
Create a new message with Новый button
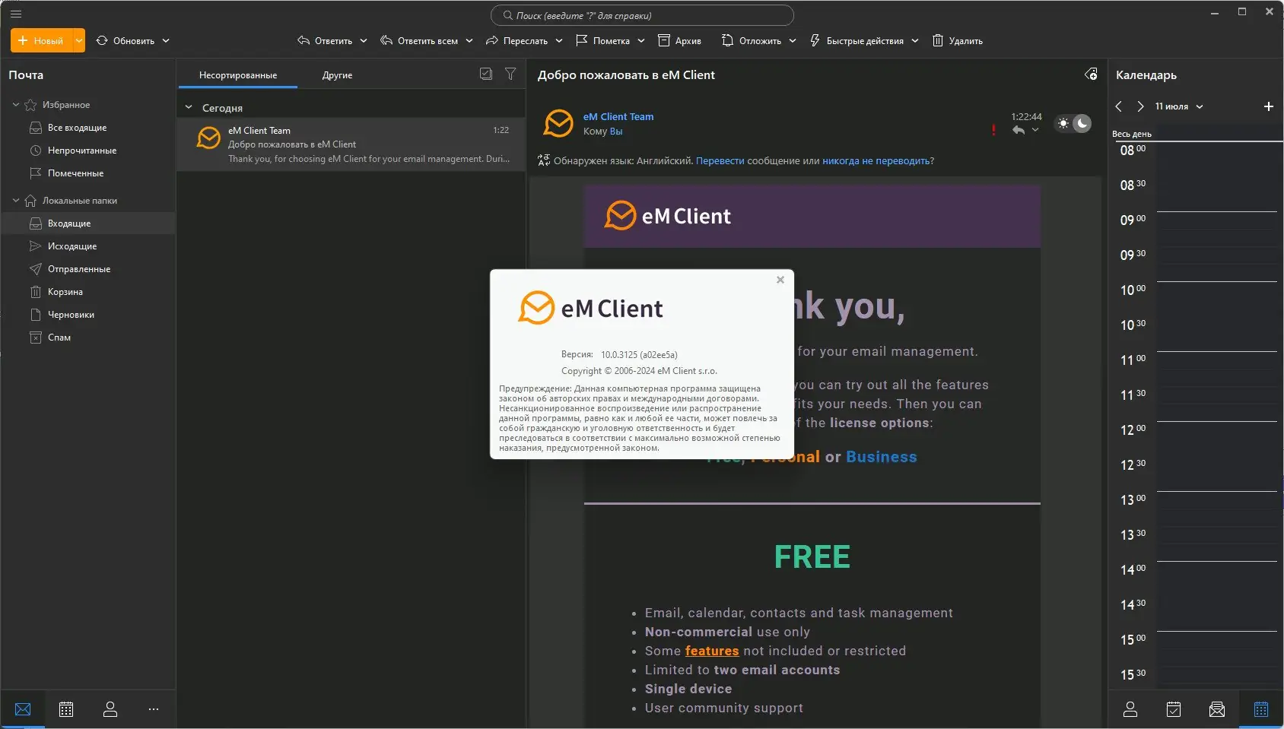(x=41, y=41)
